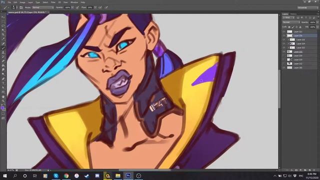Screen dimensions: 320x180
Task: Select the Path Selection tool
Action: tap(3, 87)
